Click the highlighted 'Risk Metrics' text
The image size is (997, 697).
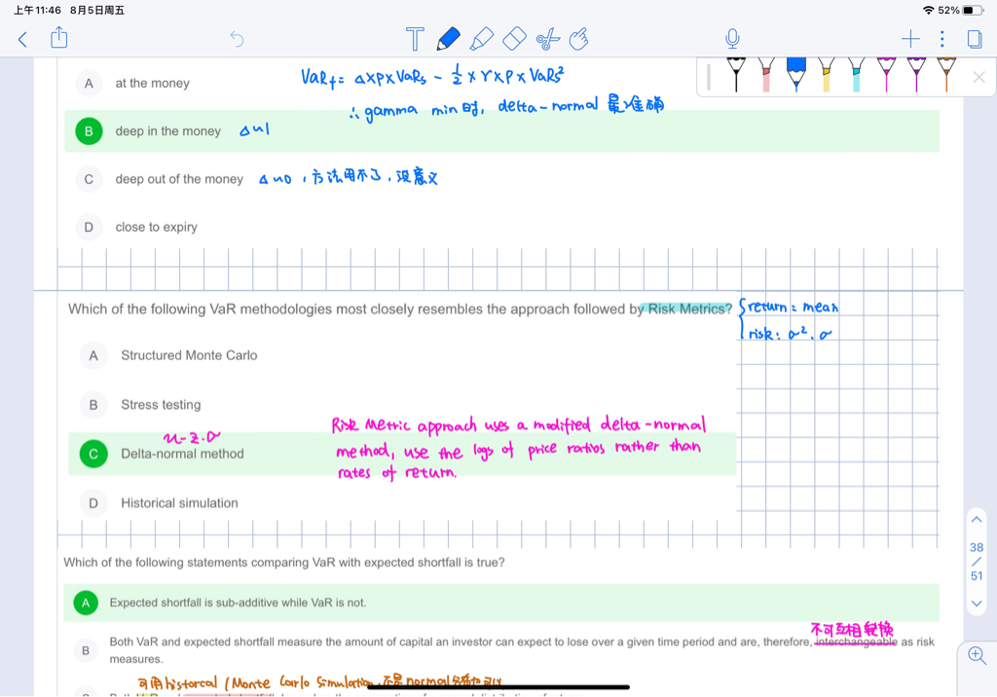(x=686, y=309)
